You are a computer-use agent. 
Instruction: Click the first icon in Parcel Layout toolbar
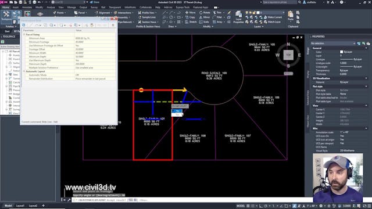(x=23, y=25)
